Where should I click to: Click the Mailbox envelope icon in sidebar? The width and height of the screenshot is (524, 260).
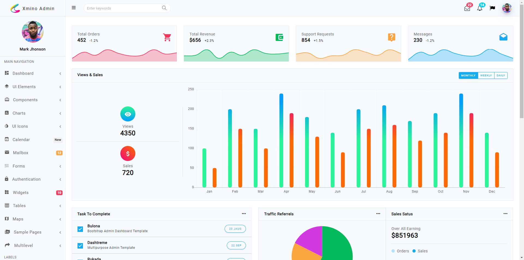point(7,152)
